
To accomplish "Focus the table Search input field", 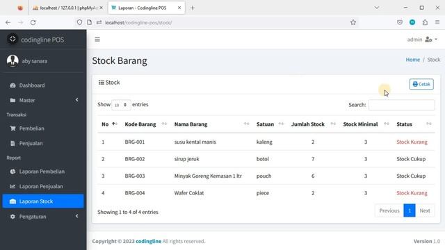I will click(402, 105).
